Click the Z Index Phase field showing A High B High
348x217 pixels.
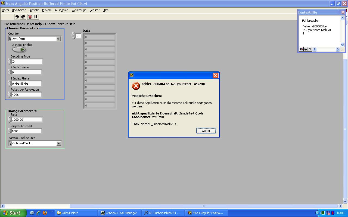click(x=26, y=84)
